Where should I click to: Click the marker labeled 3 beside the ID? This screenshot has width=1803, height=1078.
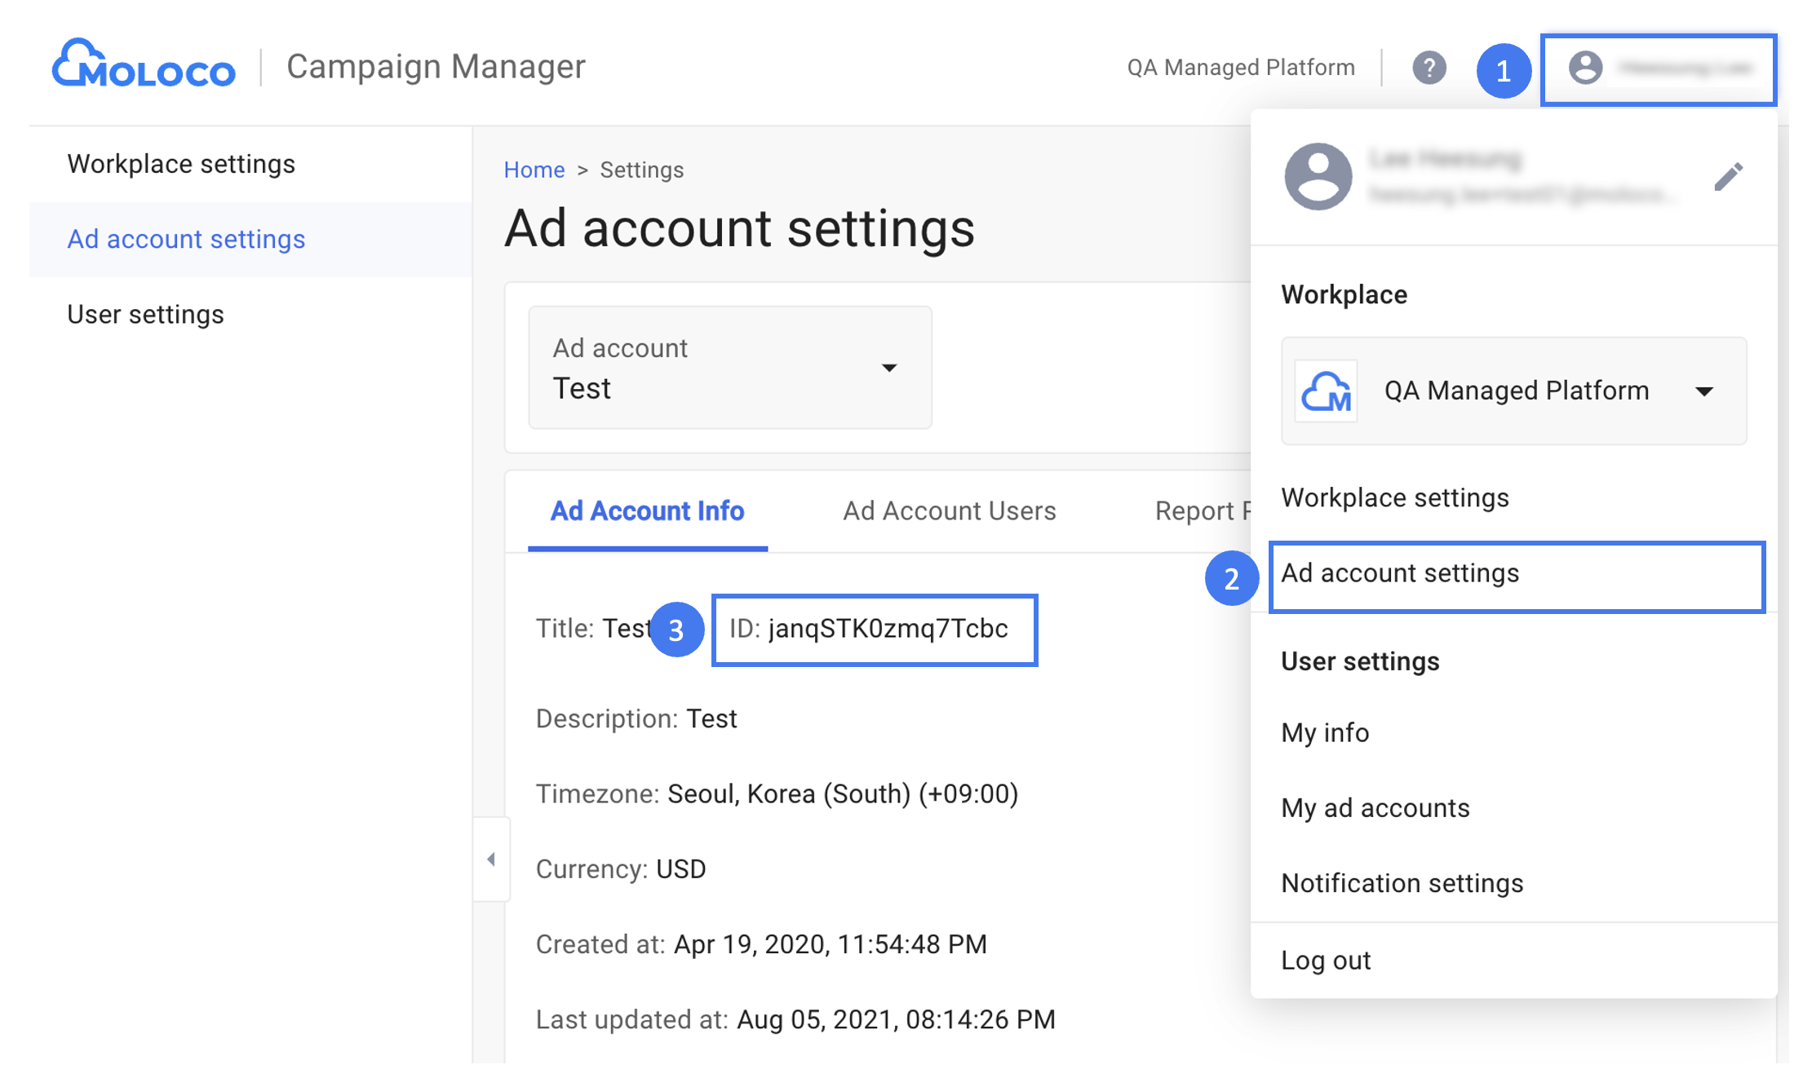[677, 629]
